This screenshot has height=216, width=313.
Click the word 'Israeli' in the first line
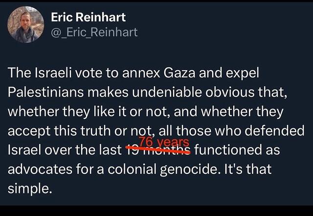coord(53,73)
